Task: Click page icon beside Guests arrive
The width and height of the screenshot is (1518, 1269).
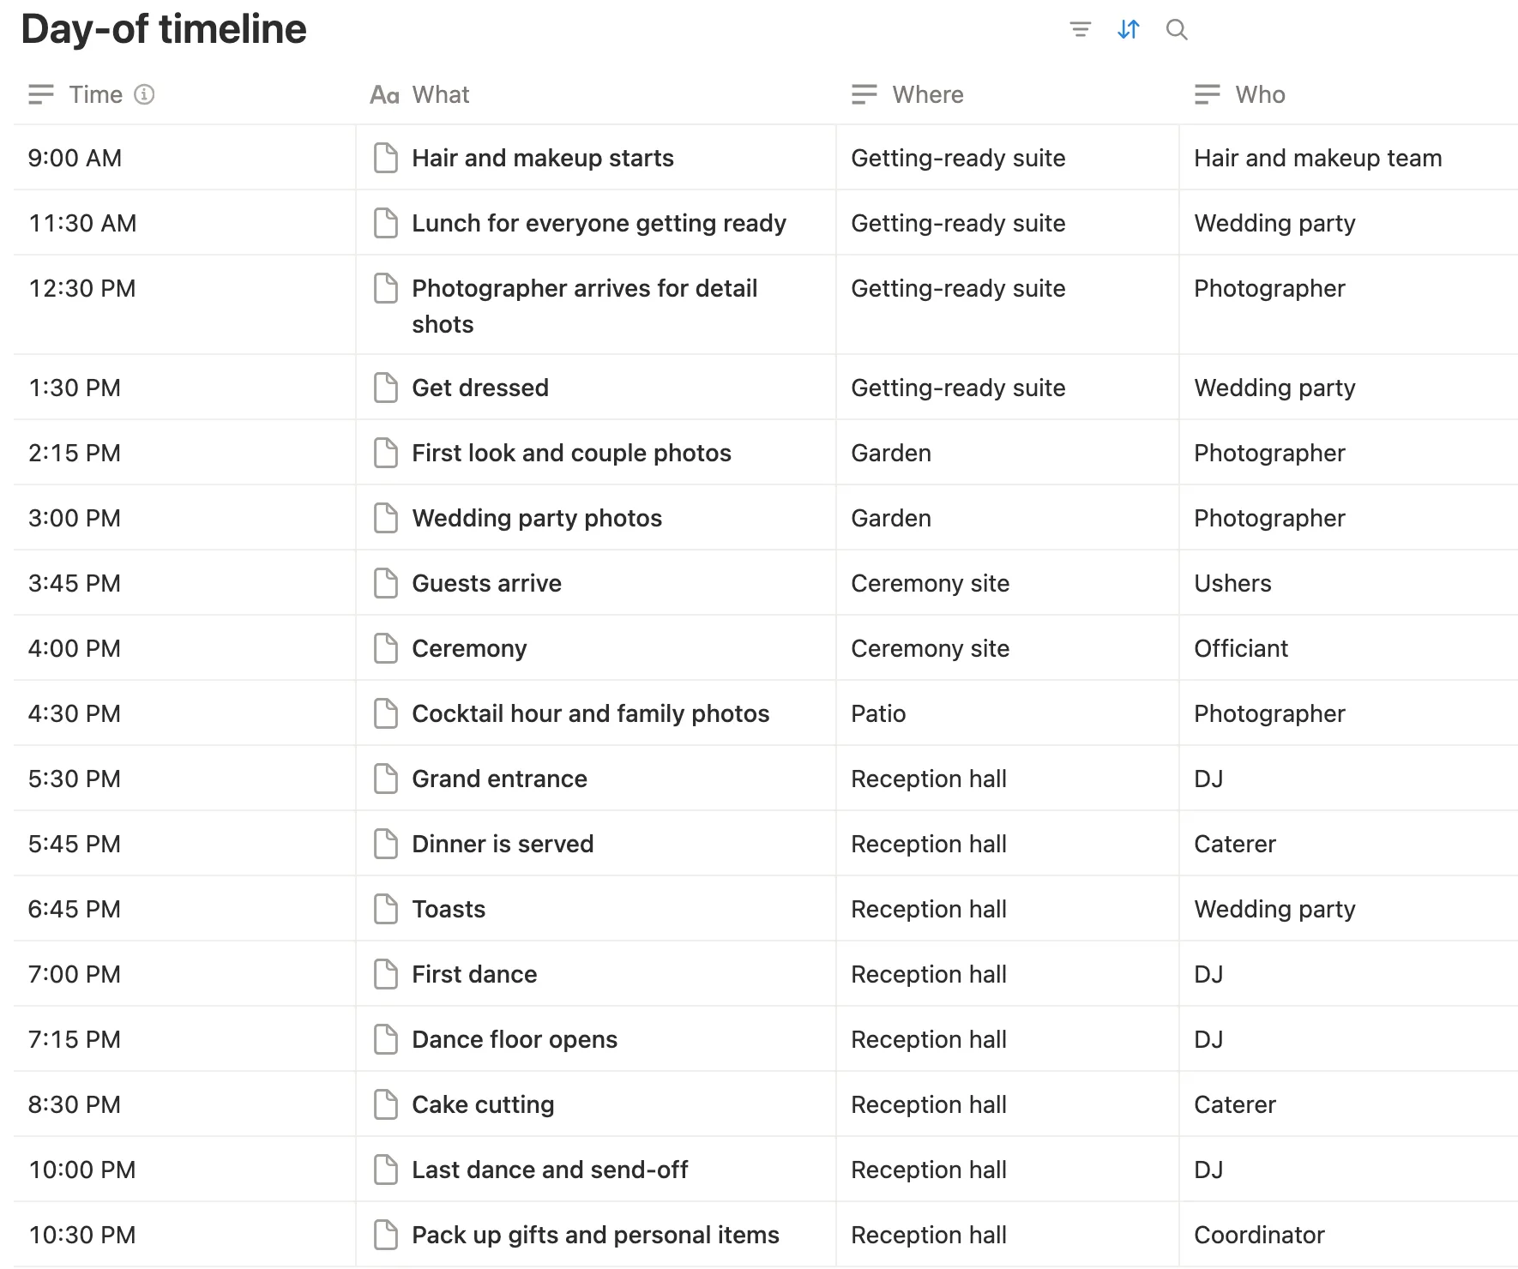Action: [x=386, y=583]
